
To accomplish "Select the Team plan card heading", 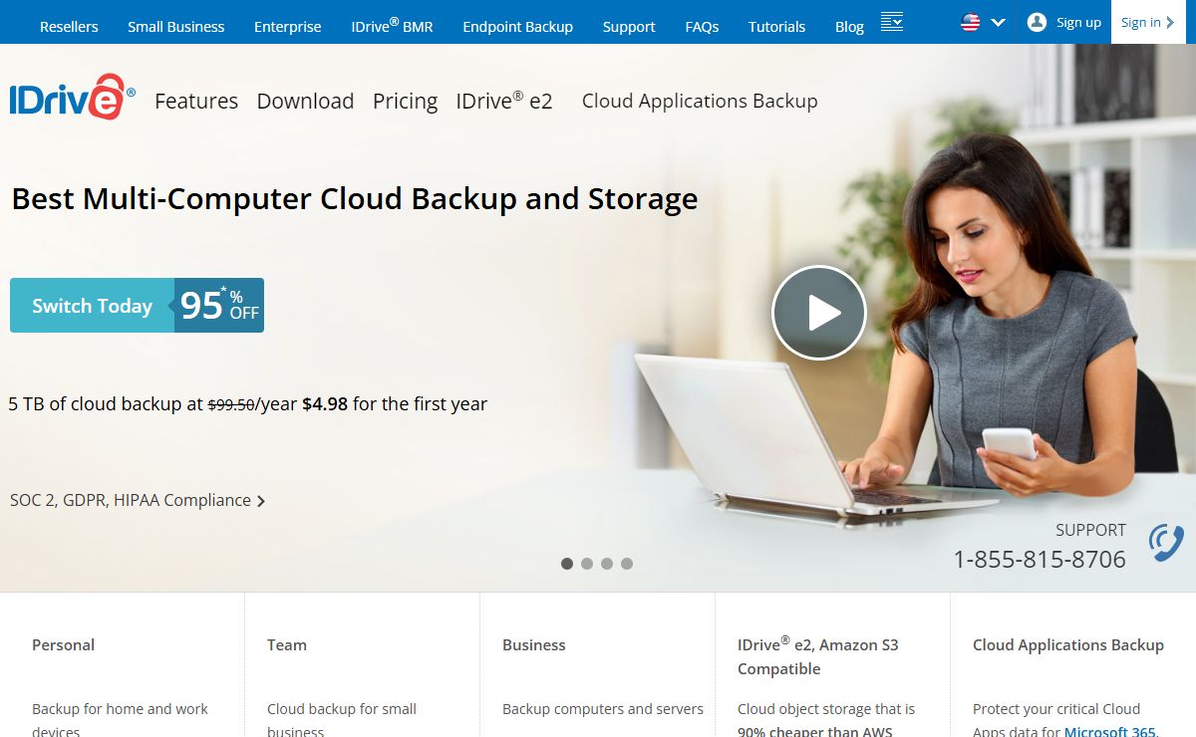I will pos(287,644).
